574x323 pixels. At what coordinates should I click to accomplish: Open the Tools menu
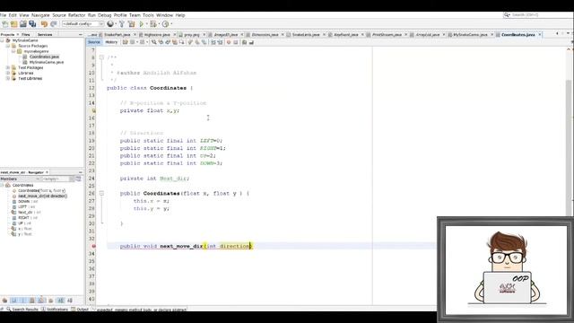point(148,15)
